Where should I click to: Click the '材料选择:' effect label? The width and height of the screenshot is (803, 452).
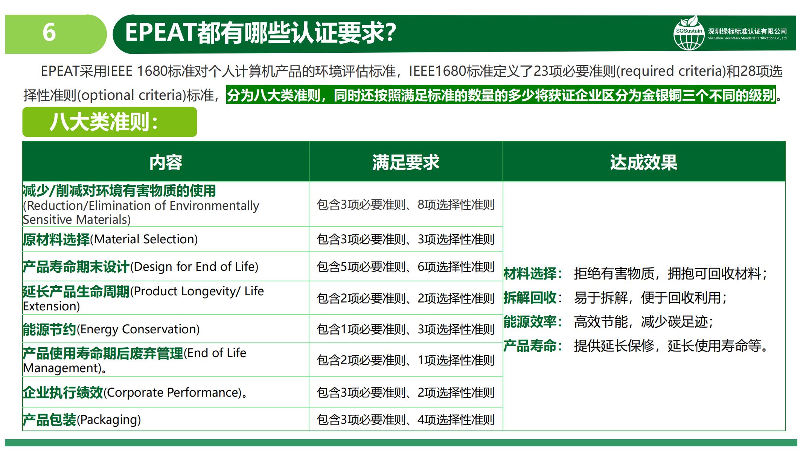coord(533,273)
